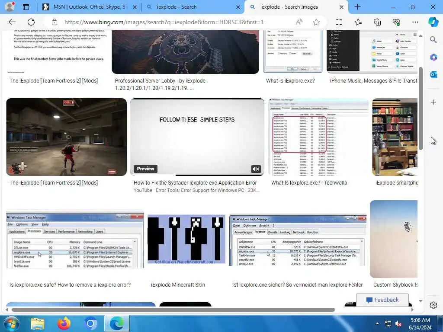Refresh the current page
Image resolution: width=443 pixels, height=332 pixels.
point(31,22)
